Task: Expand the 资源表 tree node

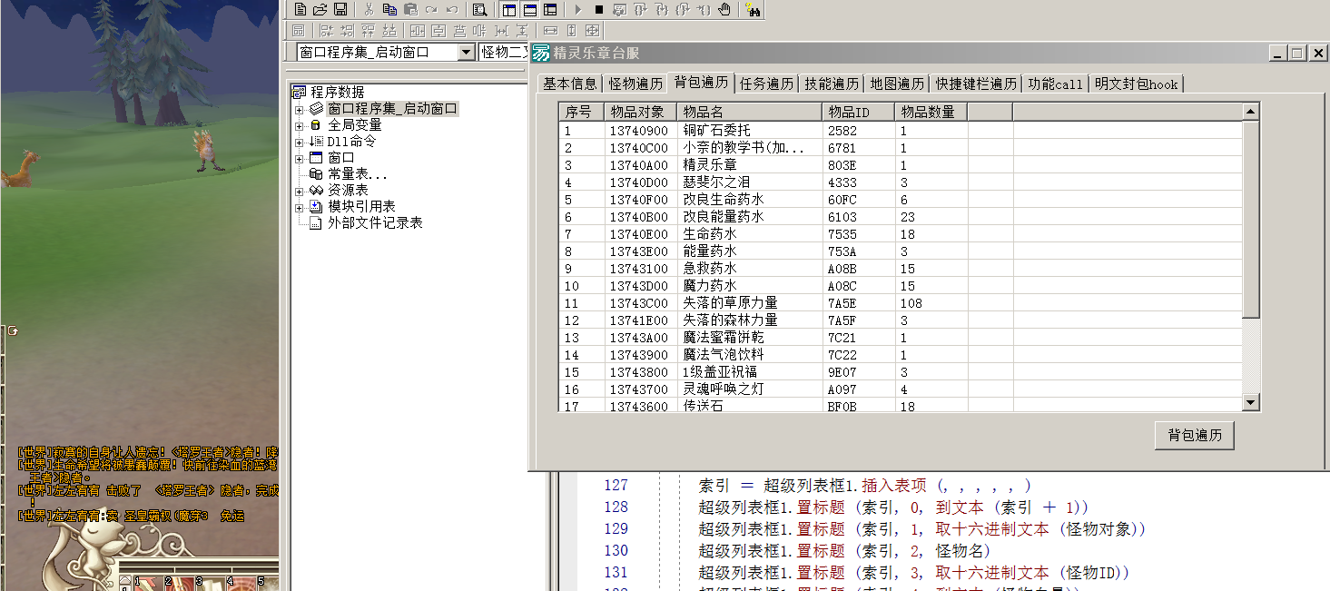Action: click(299, 191)
